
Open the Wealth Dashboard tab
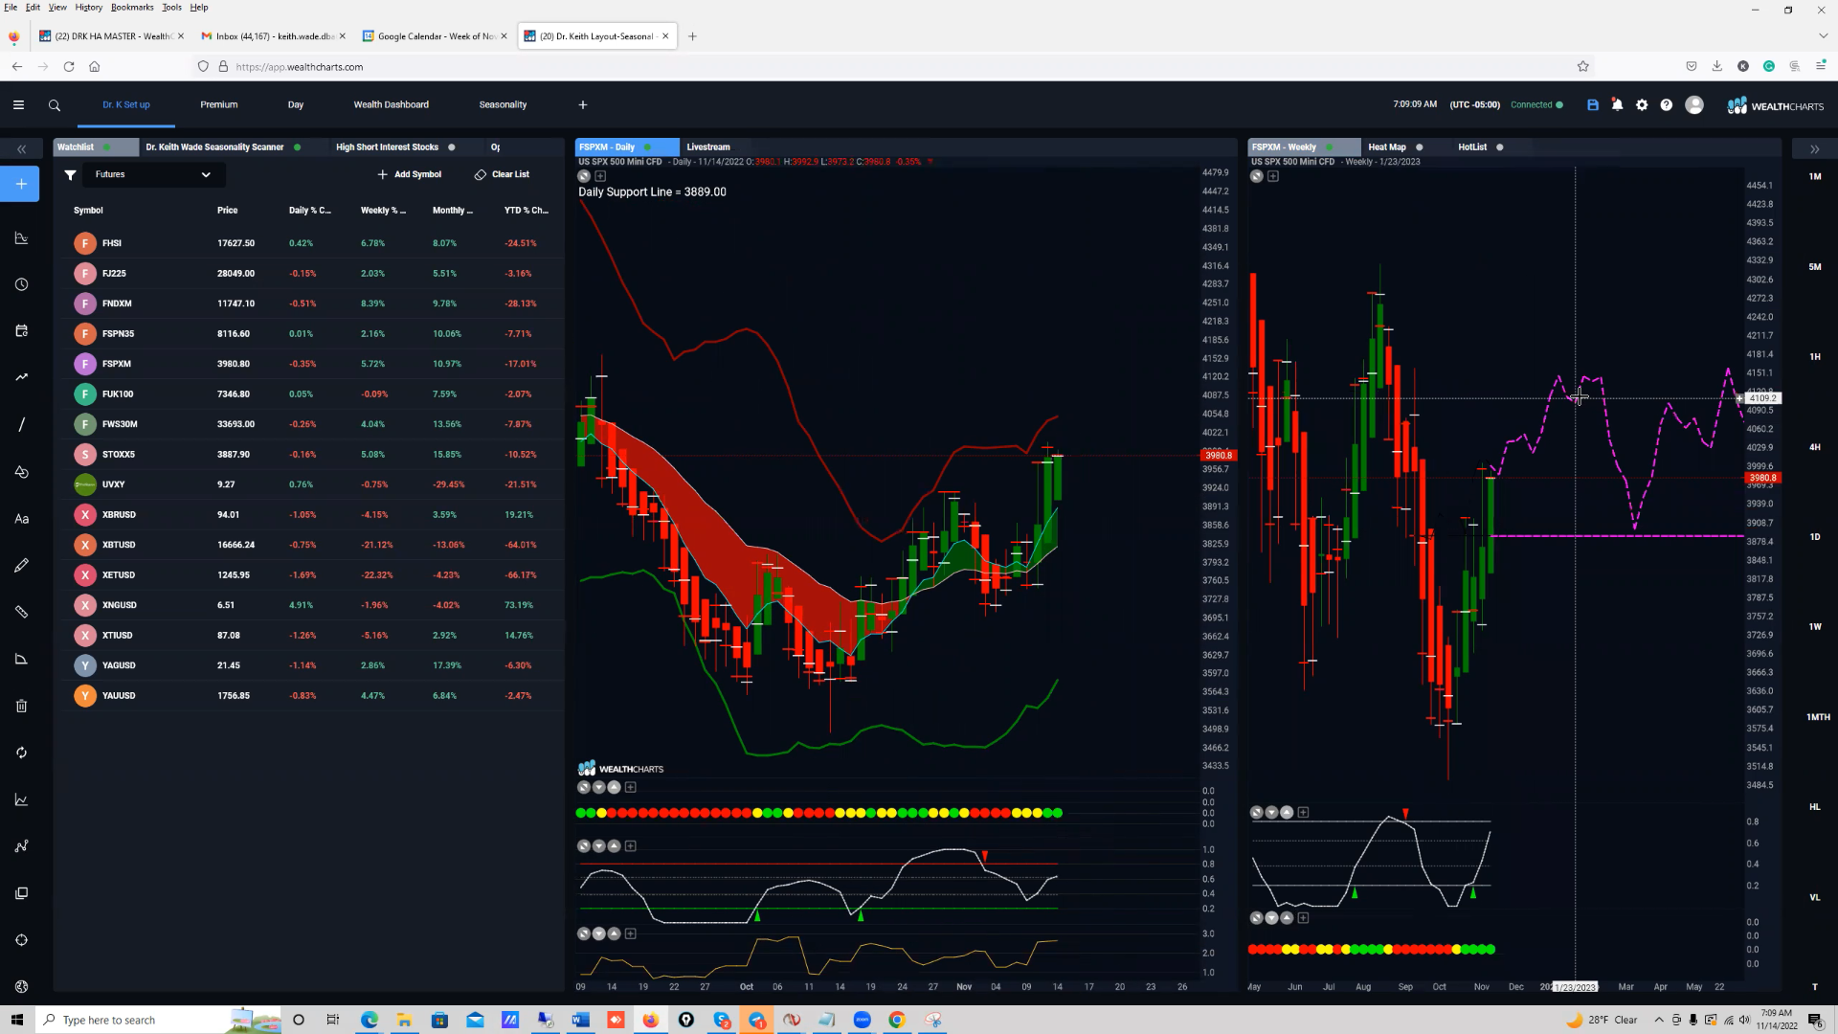[x=392, y=105]
